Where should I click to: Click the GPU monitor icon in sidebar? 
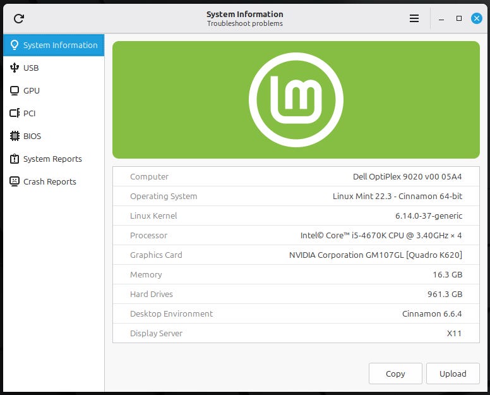(15, 90)
